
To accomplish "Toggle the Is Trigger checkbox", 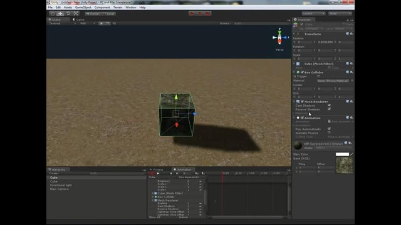I will [x=318, y=76].
